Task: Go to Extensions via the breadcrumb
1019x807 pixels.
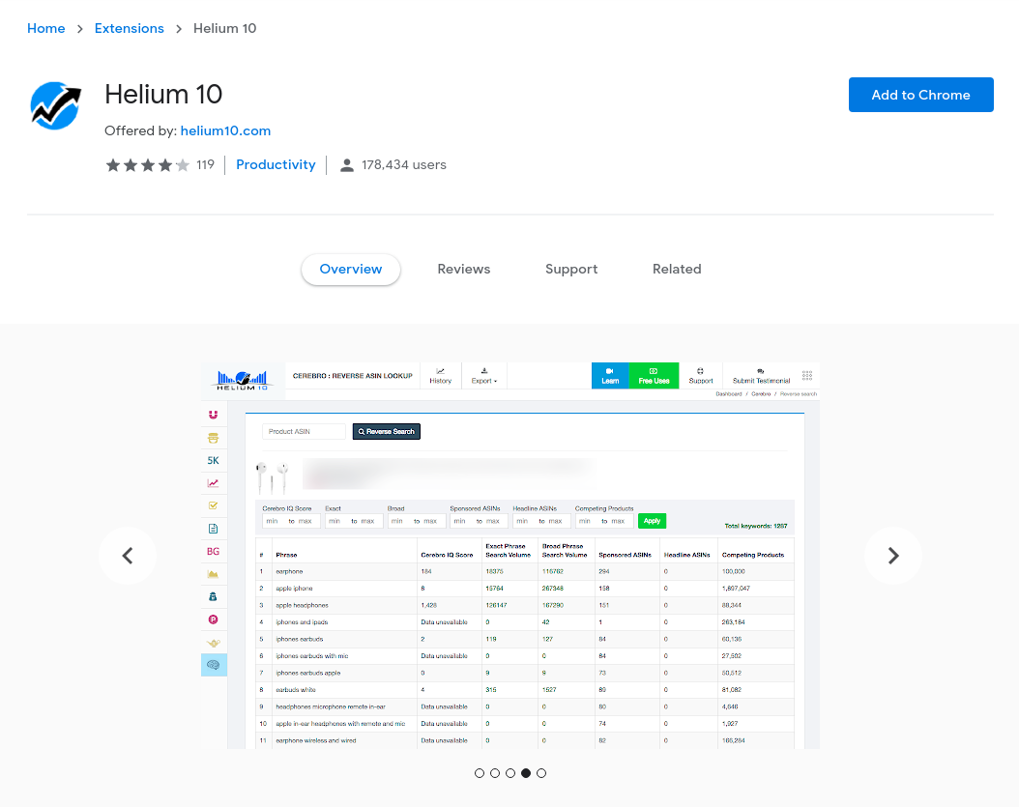Action: [x=130, y=29]
